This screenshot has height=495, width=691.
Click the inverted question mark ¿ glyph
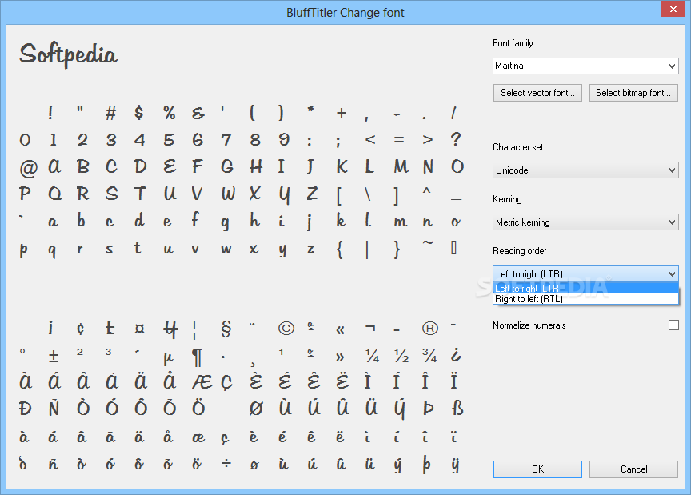pyautogui.click(x=456, y=355)
